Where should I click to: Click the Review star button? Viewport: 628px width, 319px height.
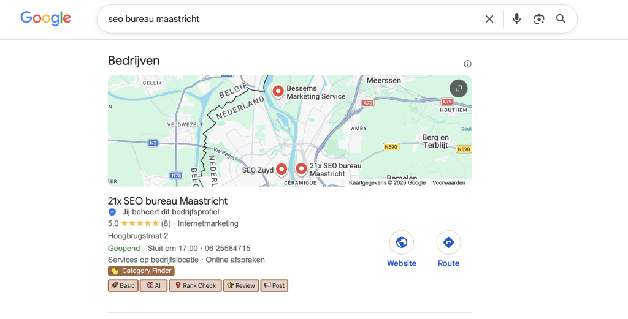(240, 285)
